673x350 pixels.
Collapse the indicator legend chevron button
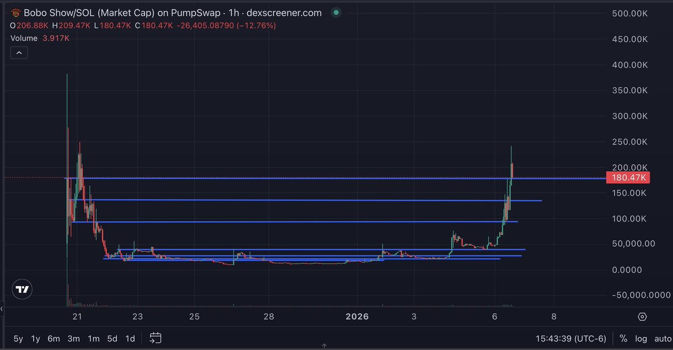19,53
